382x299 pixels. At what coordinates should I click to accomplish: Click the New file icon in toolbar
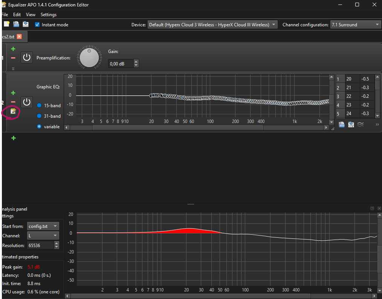tap(6, 24)
